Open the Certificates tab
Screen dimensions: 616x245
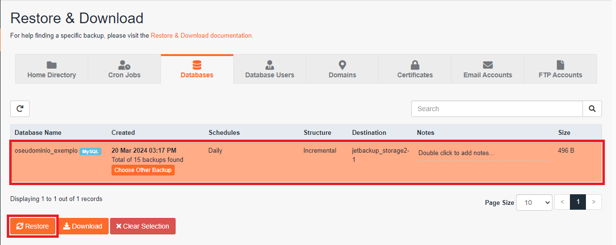click(415, 69)
